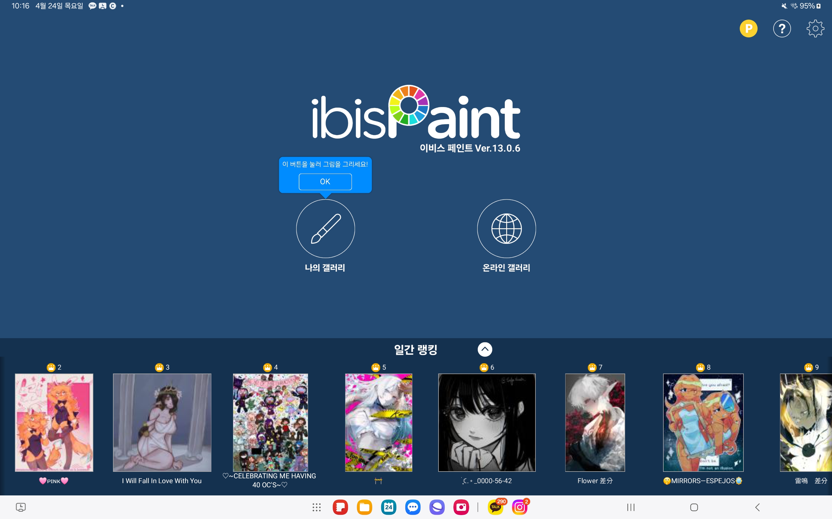Open the MIRRORS–ESPEJOS artwork thumbnail

[703, 422]
